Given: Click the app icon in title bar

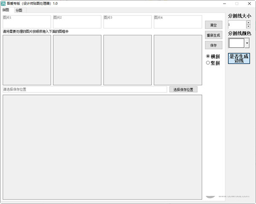Looking at the screenshot, I should 3,3.
